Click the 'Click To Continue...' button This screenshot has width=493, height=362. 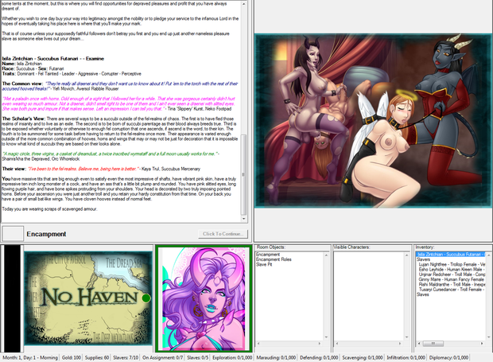coord(223,234)
